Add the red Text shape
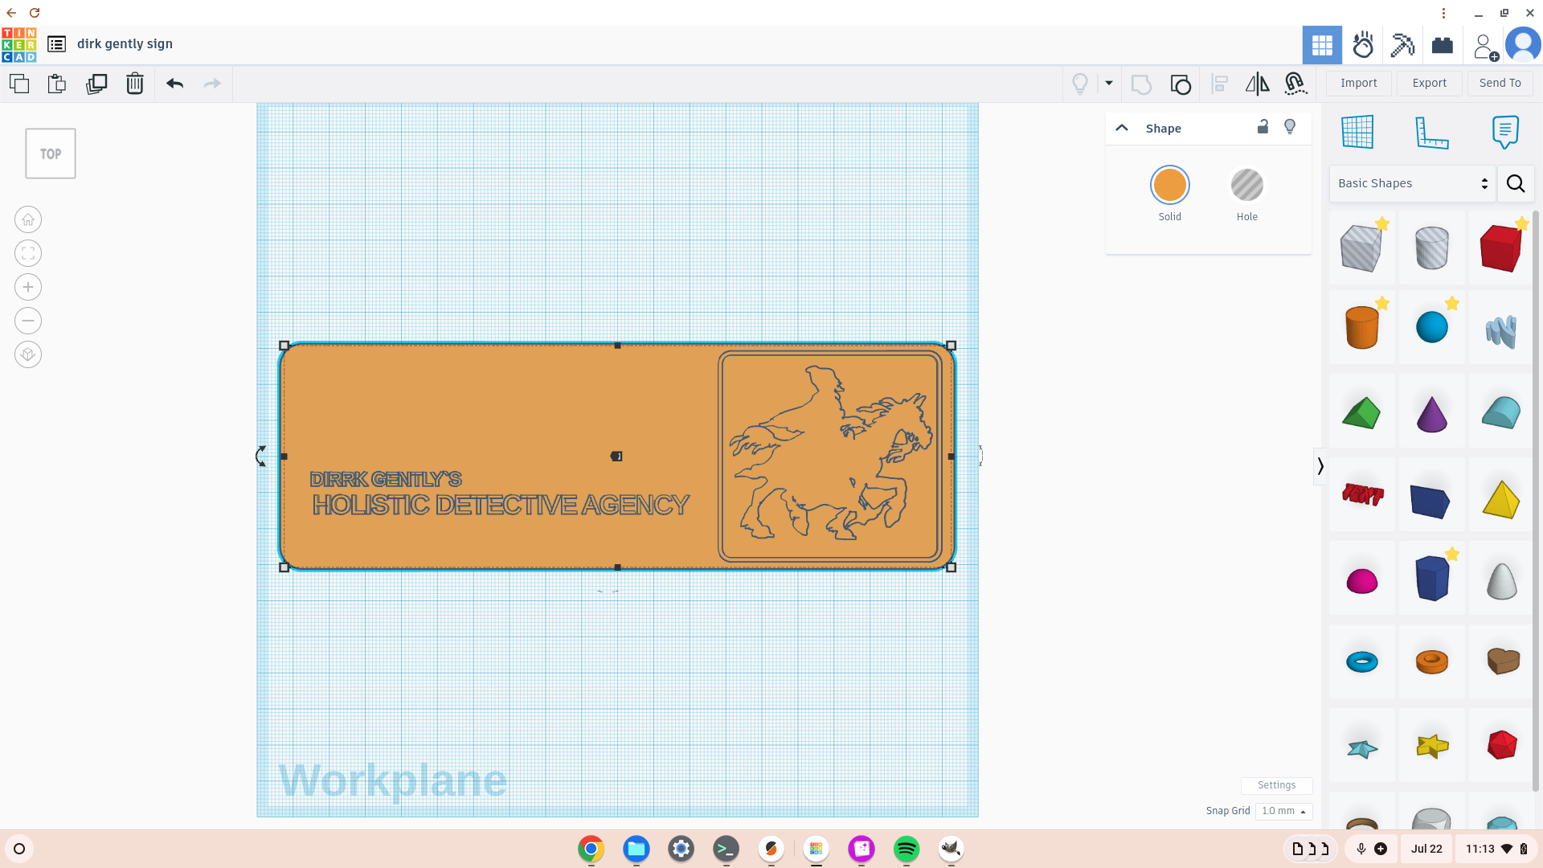The height and width of the screenshot is (868, 1543). 1362,494
